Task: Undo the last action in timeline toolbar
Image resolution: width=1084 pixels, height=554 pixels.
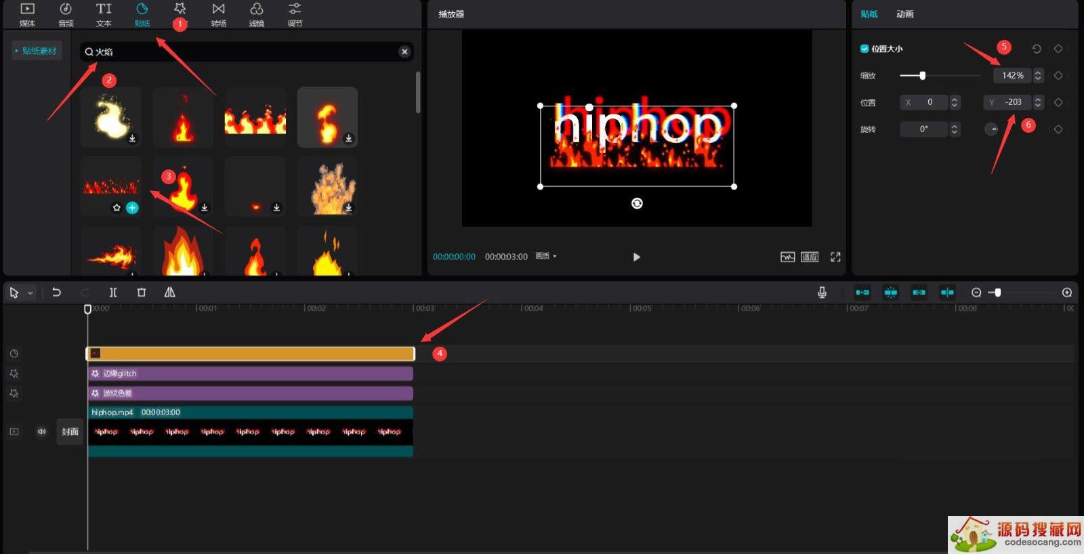Action: (56, 293)
